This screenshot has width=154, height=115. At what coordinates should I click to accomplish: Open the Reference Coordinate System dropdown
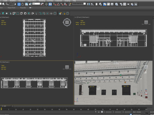point(36,4)
